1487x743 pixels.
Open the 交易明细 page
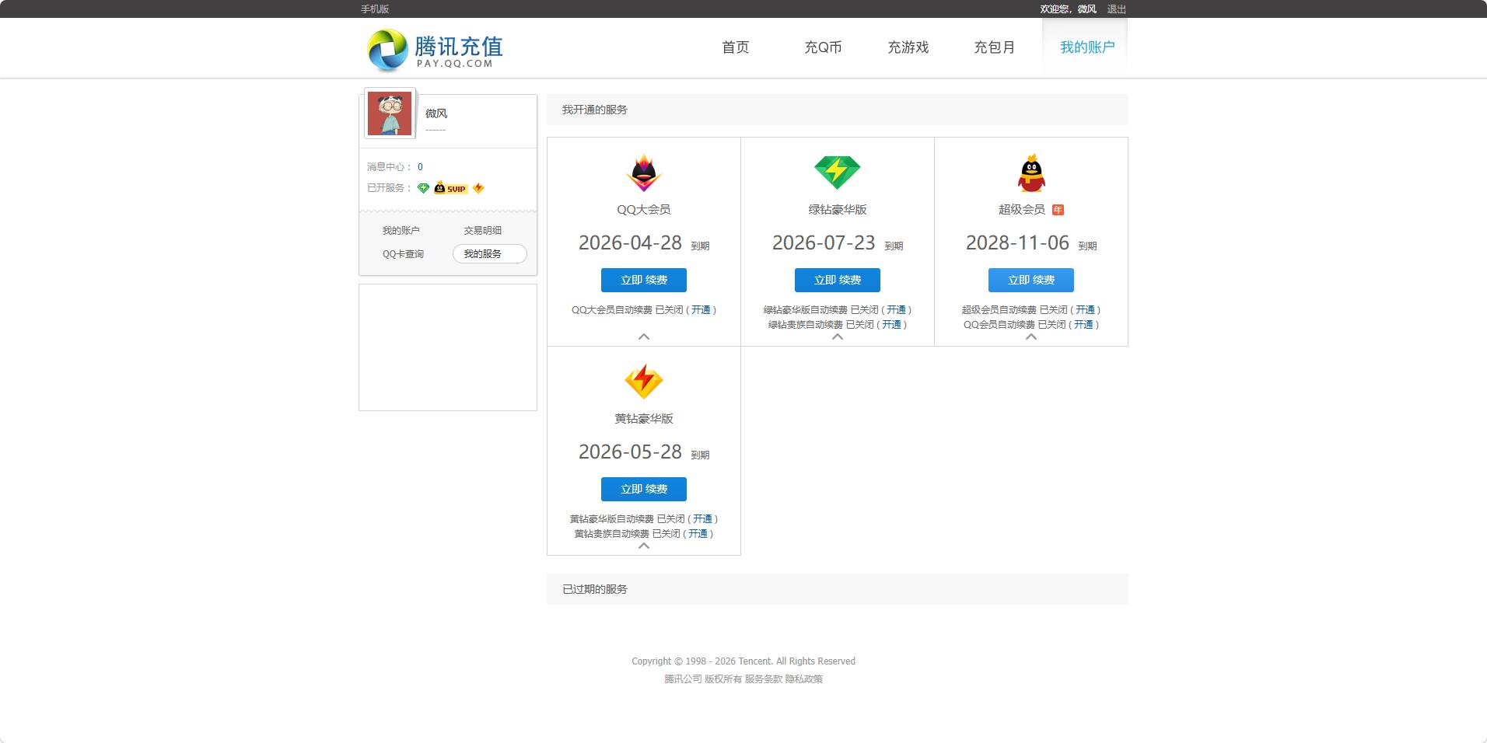point(483,230)
